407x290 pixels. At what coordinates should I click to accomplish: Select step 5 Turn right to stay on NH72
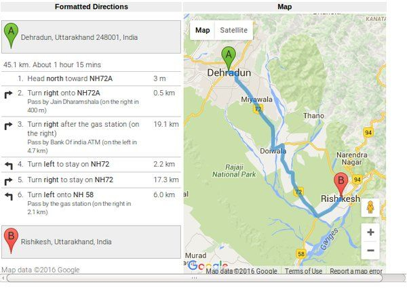91,180
